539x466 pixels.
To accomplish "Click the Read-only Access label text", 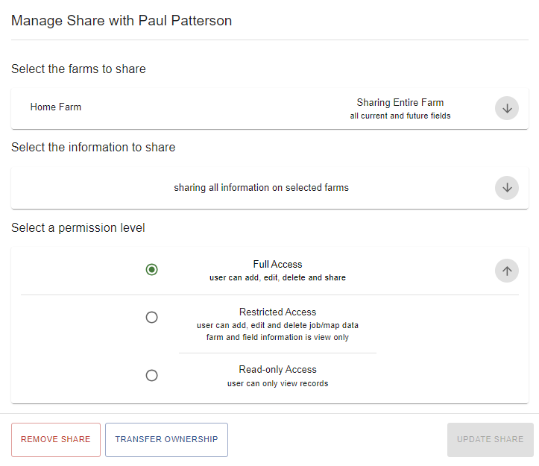I will click(x=277, y=369).
